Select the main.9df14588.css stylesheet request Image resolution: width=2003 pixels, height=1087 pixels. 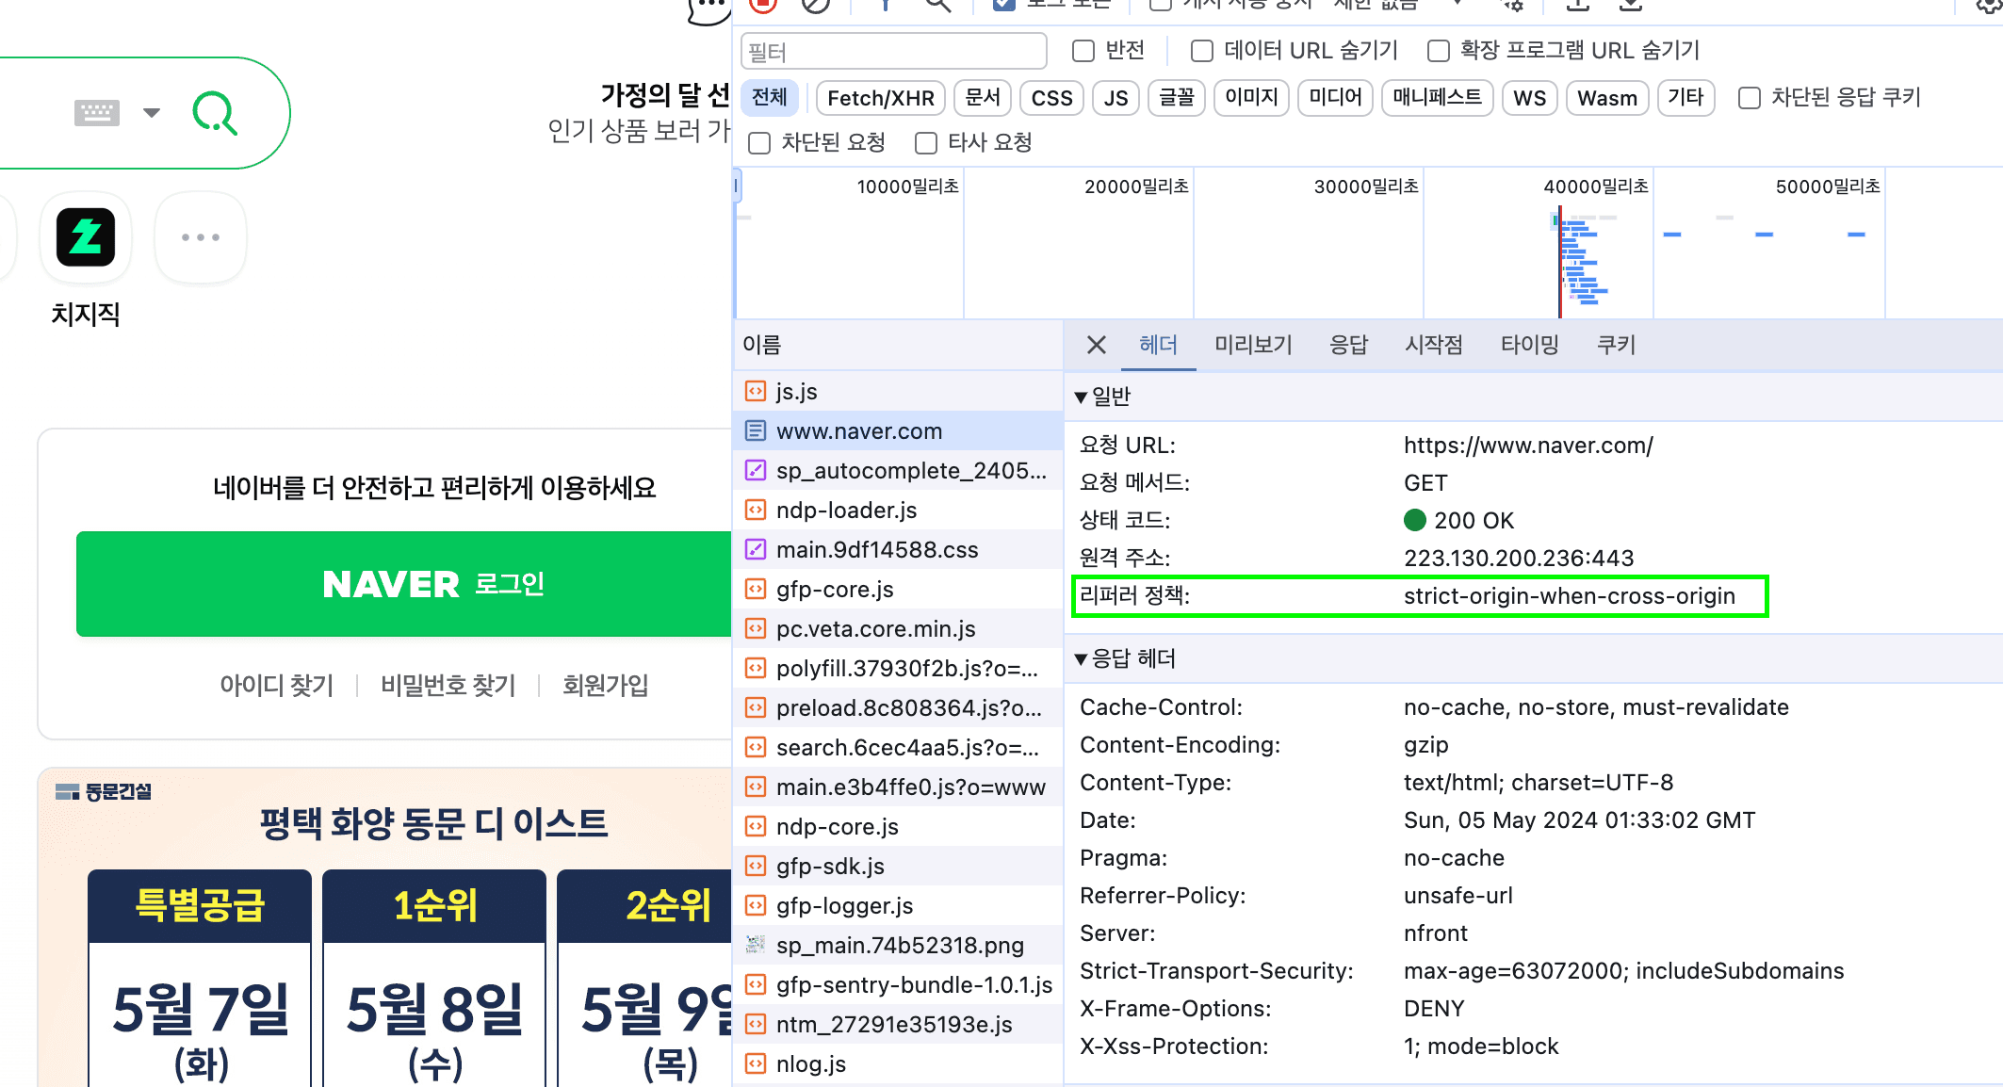coord(876,550)
